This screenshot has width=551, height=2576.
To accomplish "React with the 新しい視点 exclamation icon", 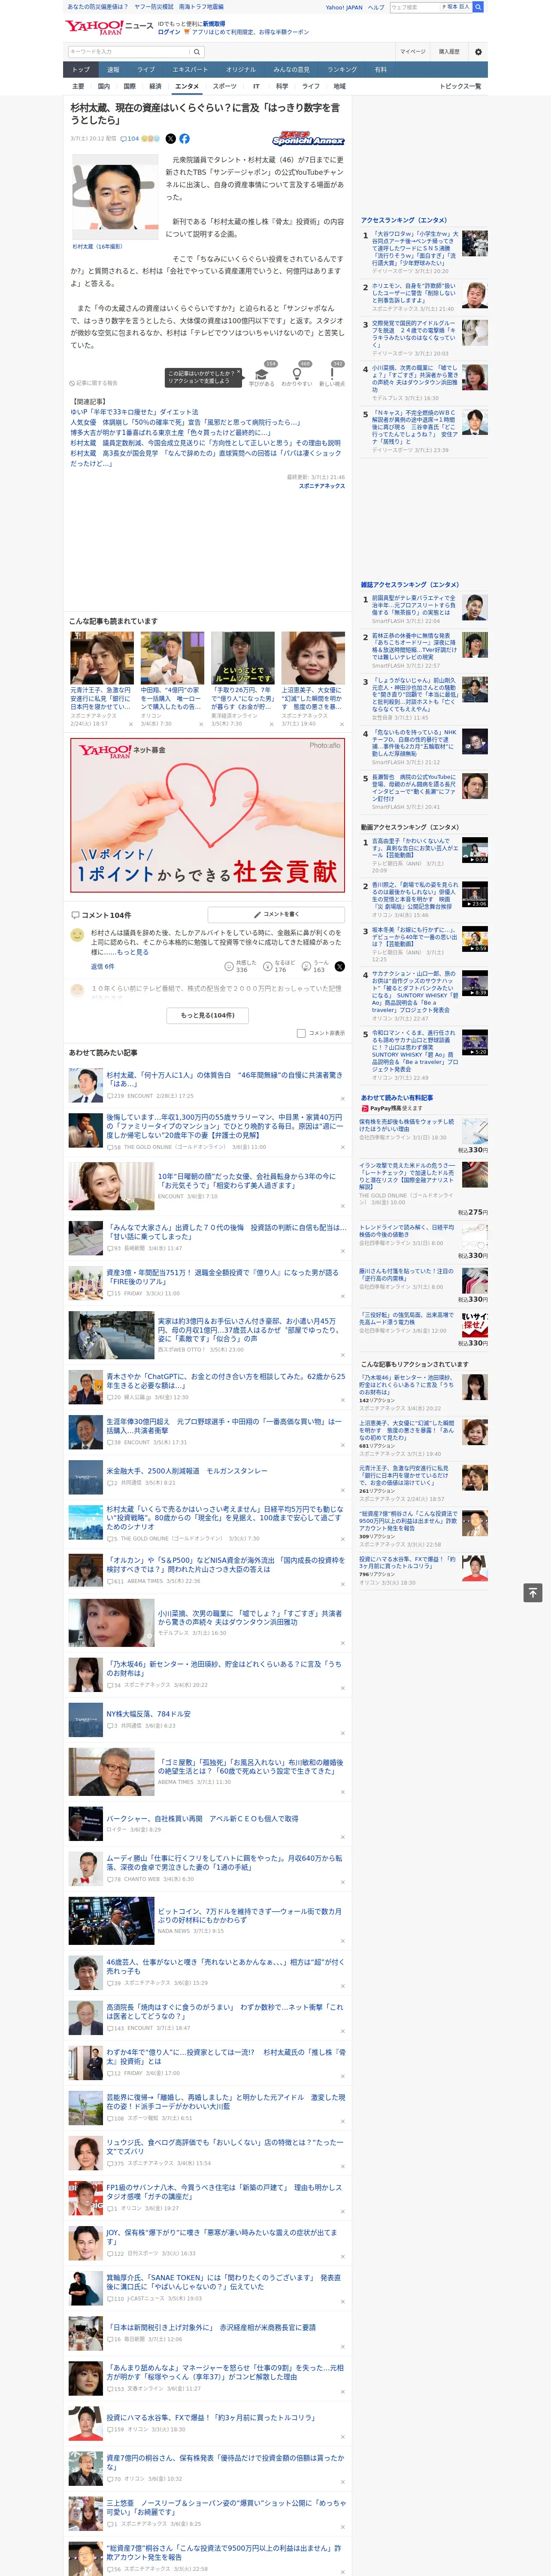I will point(332,375).
